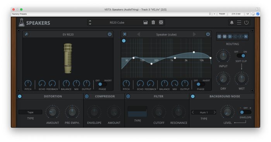Switch the Soft Clip toggle
The height and width of the screenshot is (142, 271).
(241, 56)
